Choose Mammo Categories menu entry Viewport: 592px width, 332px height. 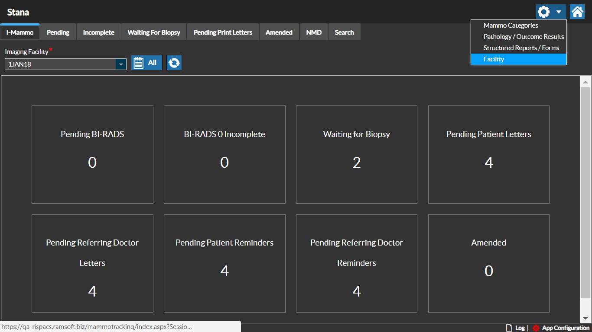(x=511, y=26)
